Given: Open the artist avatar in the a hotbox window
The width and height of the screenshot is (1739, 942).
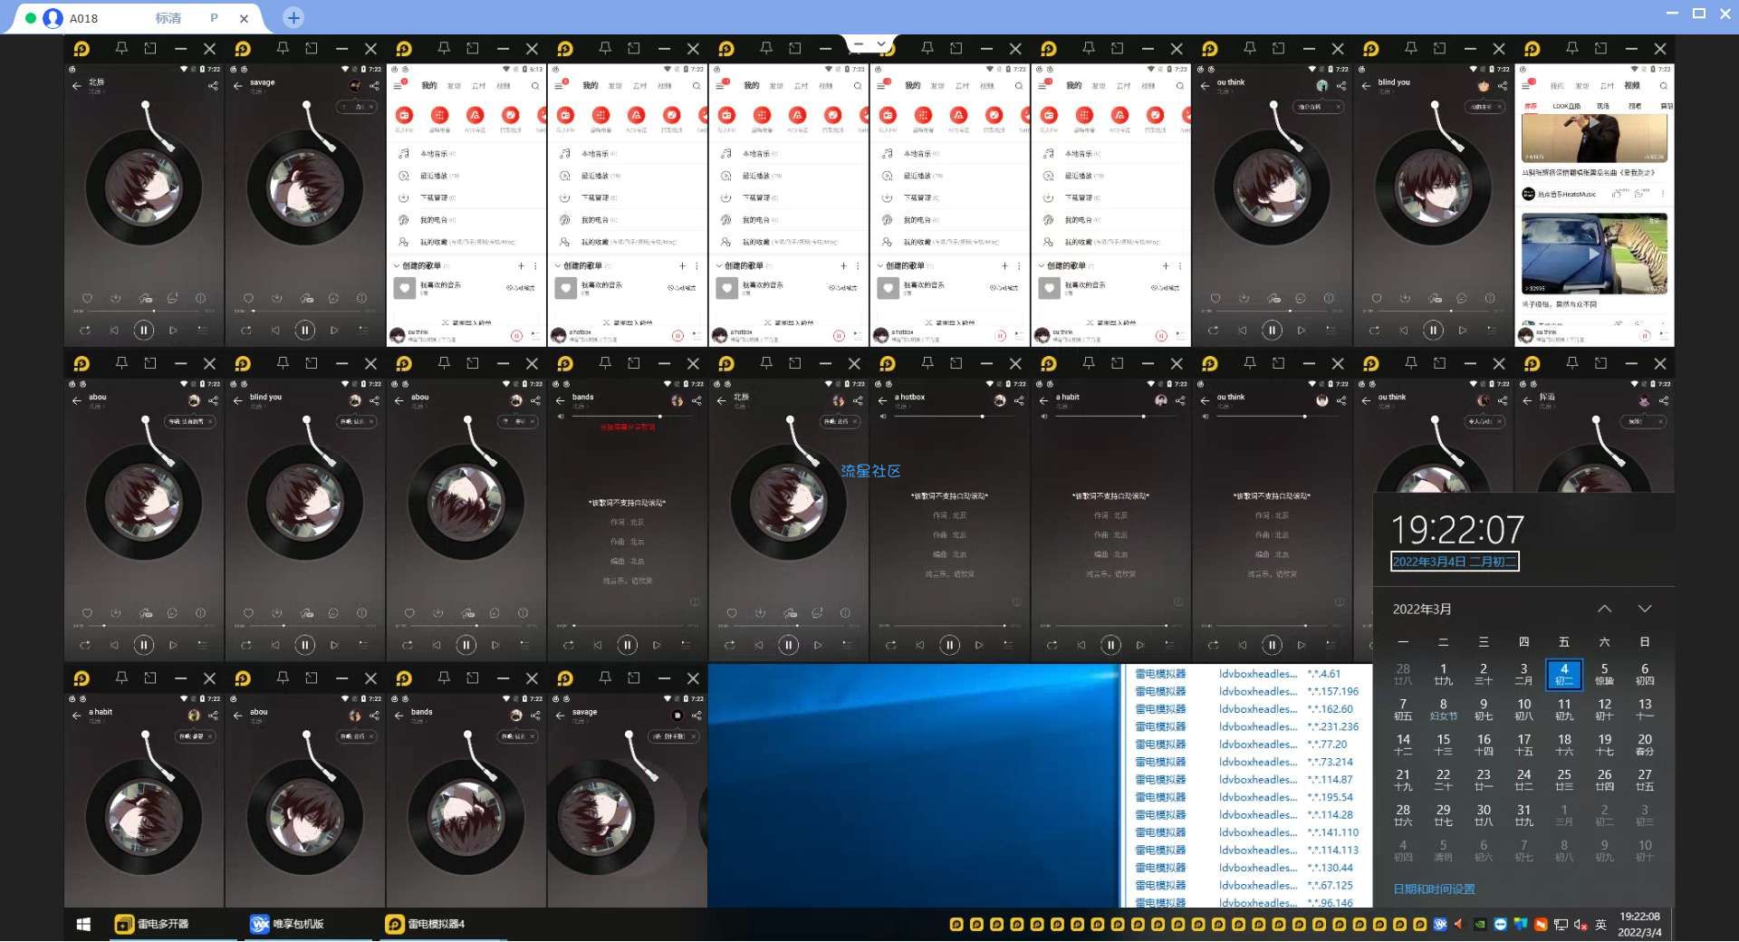Looking at the screenshot, I should coord(1000,400).
